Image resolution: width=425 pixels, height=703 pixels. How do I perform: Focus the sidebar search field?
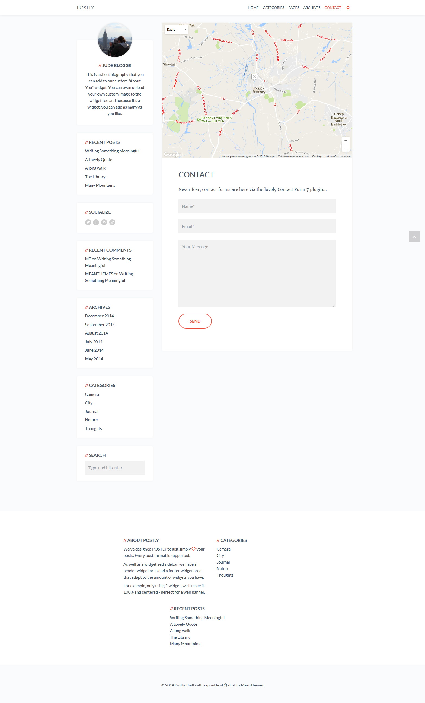[115, 468]
